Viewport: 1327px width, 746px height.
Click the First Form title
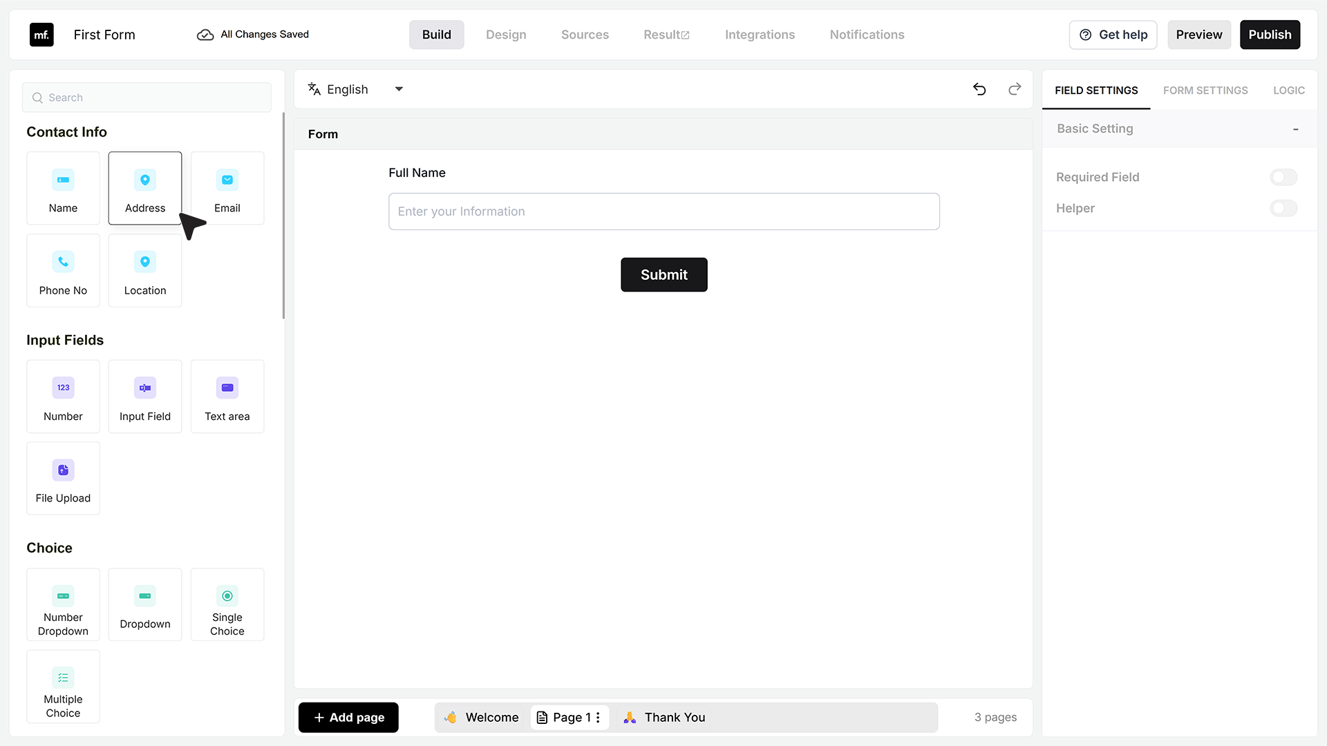pos(104,35)
